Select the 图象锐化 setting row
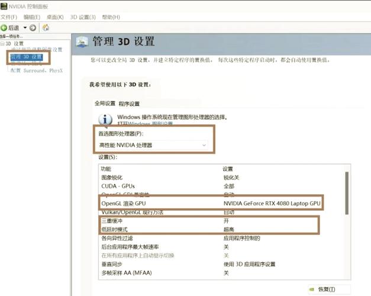 pyautogui.click(x=222, y=178)
